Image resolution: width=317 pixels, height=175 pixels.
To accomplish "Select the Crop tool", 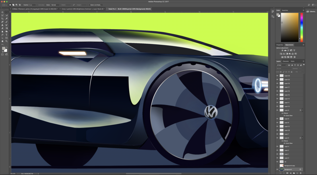I will [x=2, y=19].
